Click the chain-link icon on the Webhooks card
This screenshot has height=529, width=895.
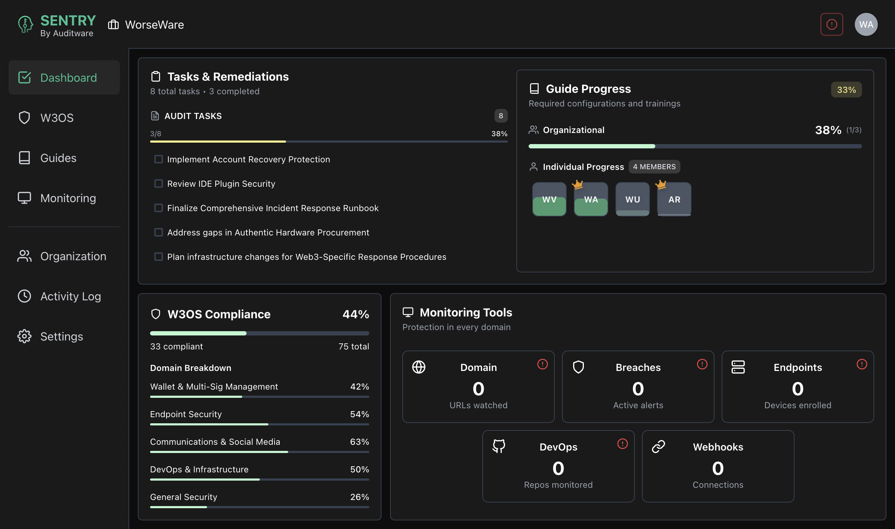[x=658, y=446]
